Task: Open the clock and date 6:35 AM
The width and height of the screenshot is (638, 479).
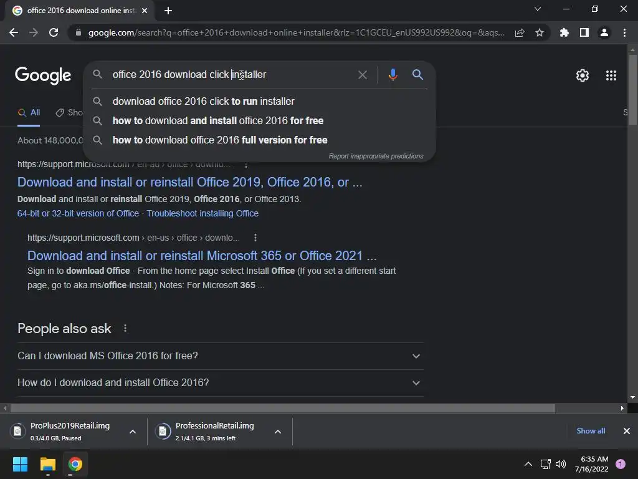Action: (x=592, y=464)
